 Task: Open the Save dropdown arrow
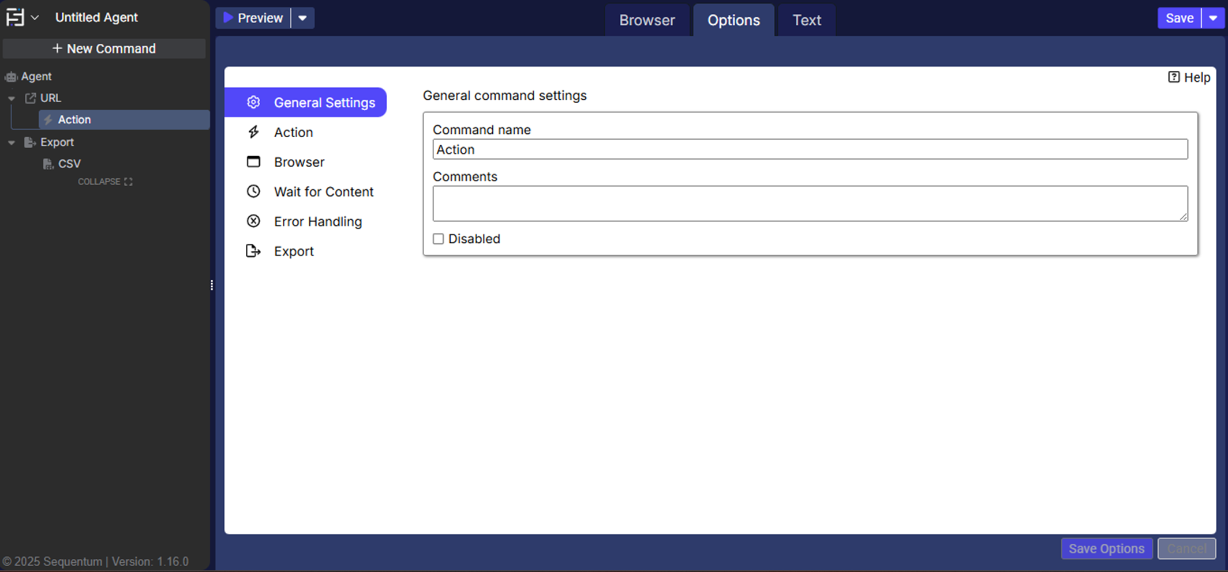point(1213,18)
